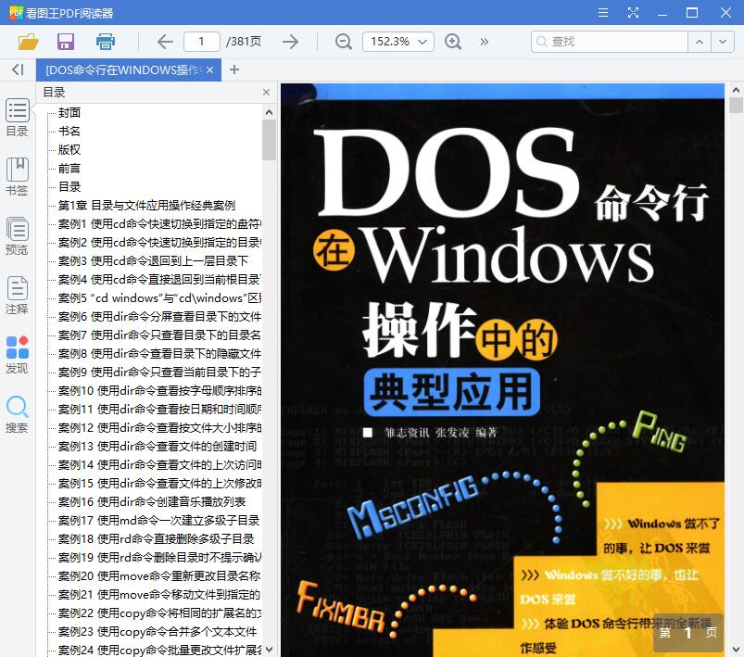Collapse the sidebar with left arrow icon
Screen dimensions: 744x657
pyautogui.click(x=18, y=69)
